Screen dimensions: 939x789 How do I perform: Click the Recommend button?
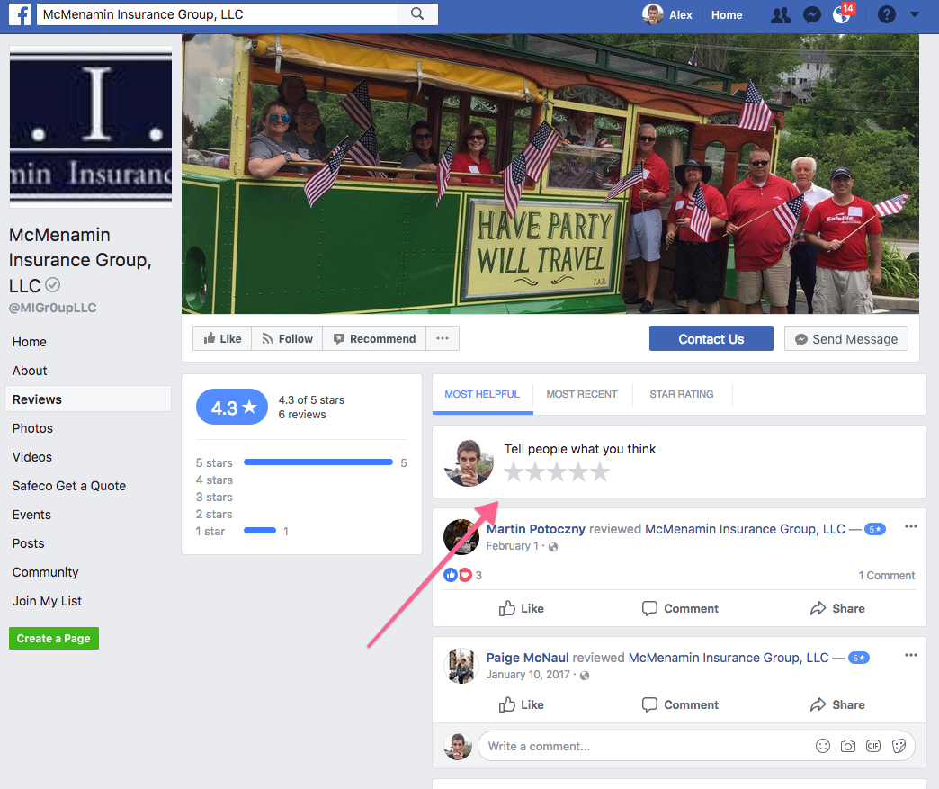pos(374,338)
